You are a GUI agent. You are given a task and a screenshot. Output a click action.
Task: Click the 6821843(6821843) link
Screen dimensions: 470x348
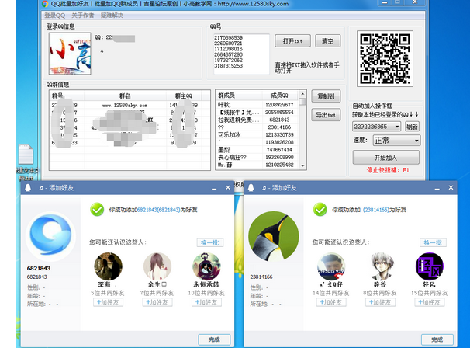[158, 210]
